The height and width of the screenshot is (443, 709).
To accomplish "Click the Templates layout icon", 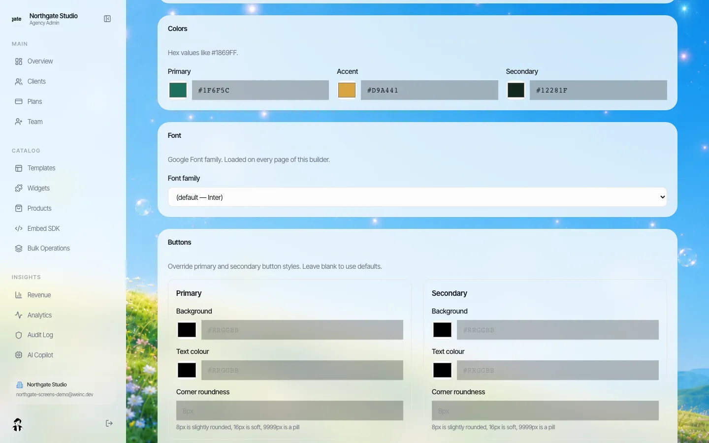I will (19, 168).
